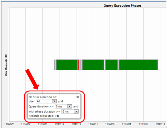Click the 14:50:18 time axis label
Image resolution: width=167 pixels, height=128 pixels.
160,124
